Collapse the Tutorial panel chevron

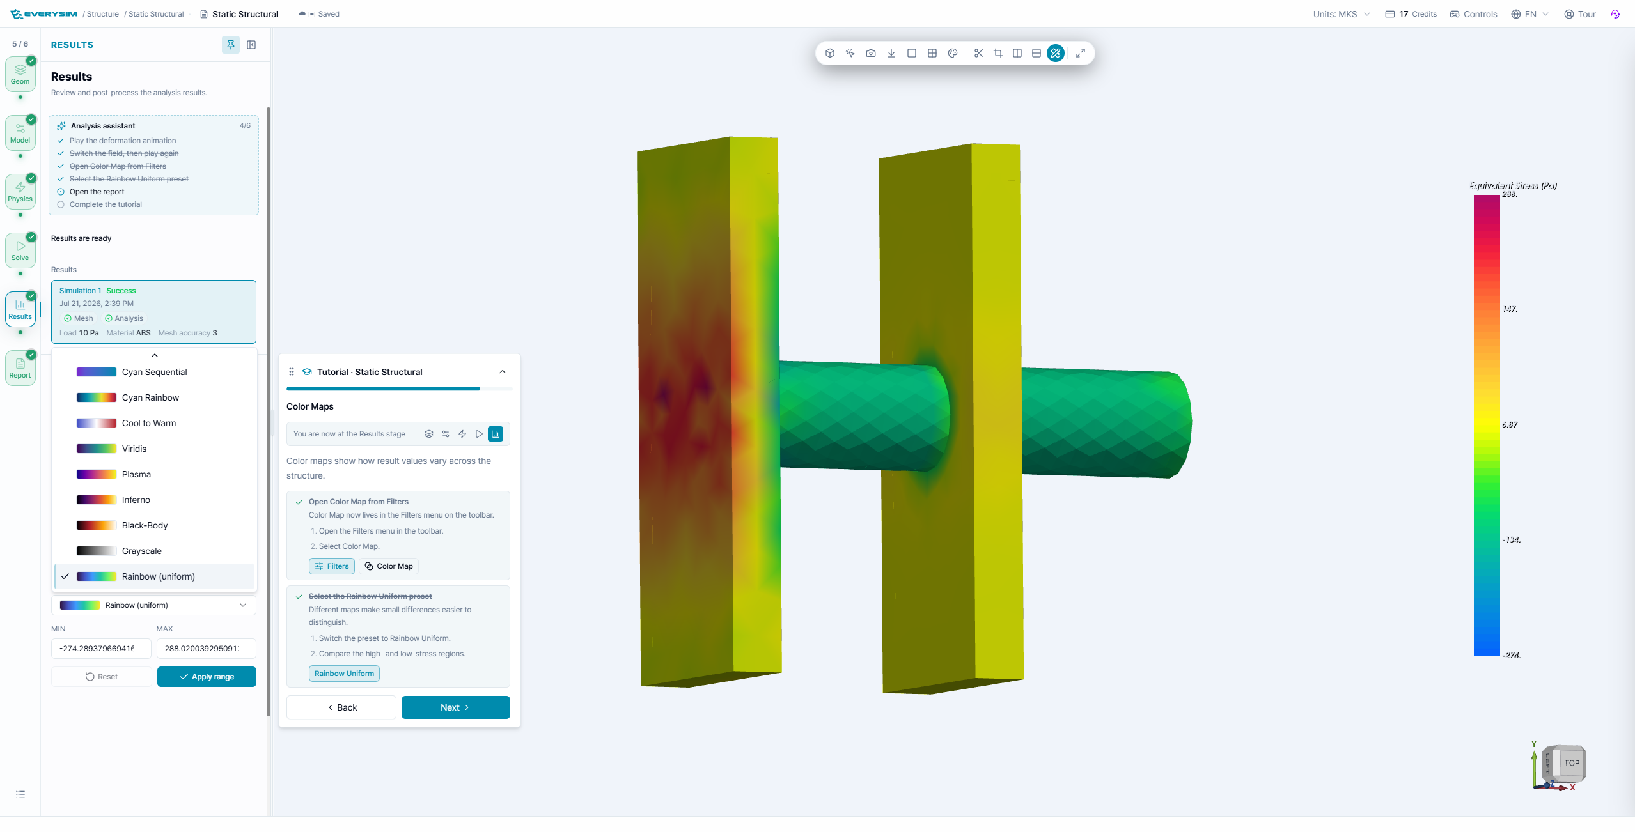503,372
